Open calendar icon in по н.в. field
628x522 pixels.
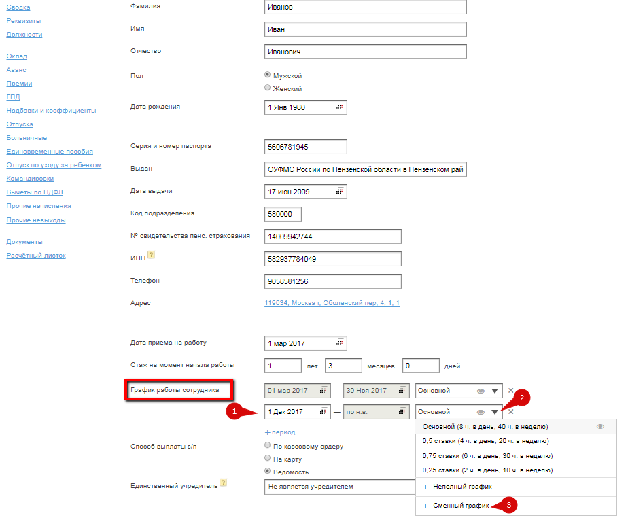[402, 411]
